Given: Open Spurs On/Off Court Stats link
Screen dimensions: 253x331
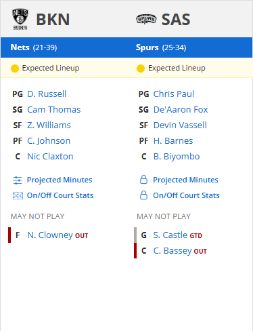Looking at the screenshot, I should (186, 195).
